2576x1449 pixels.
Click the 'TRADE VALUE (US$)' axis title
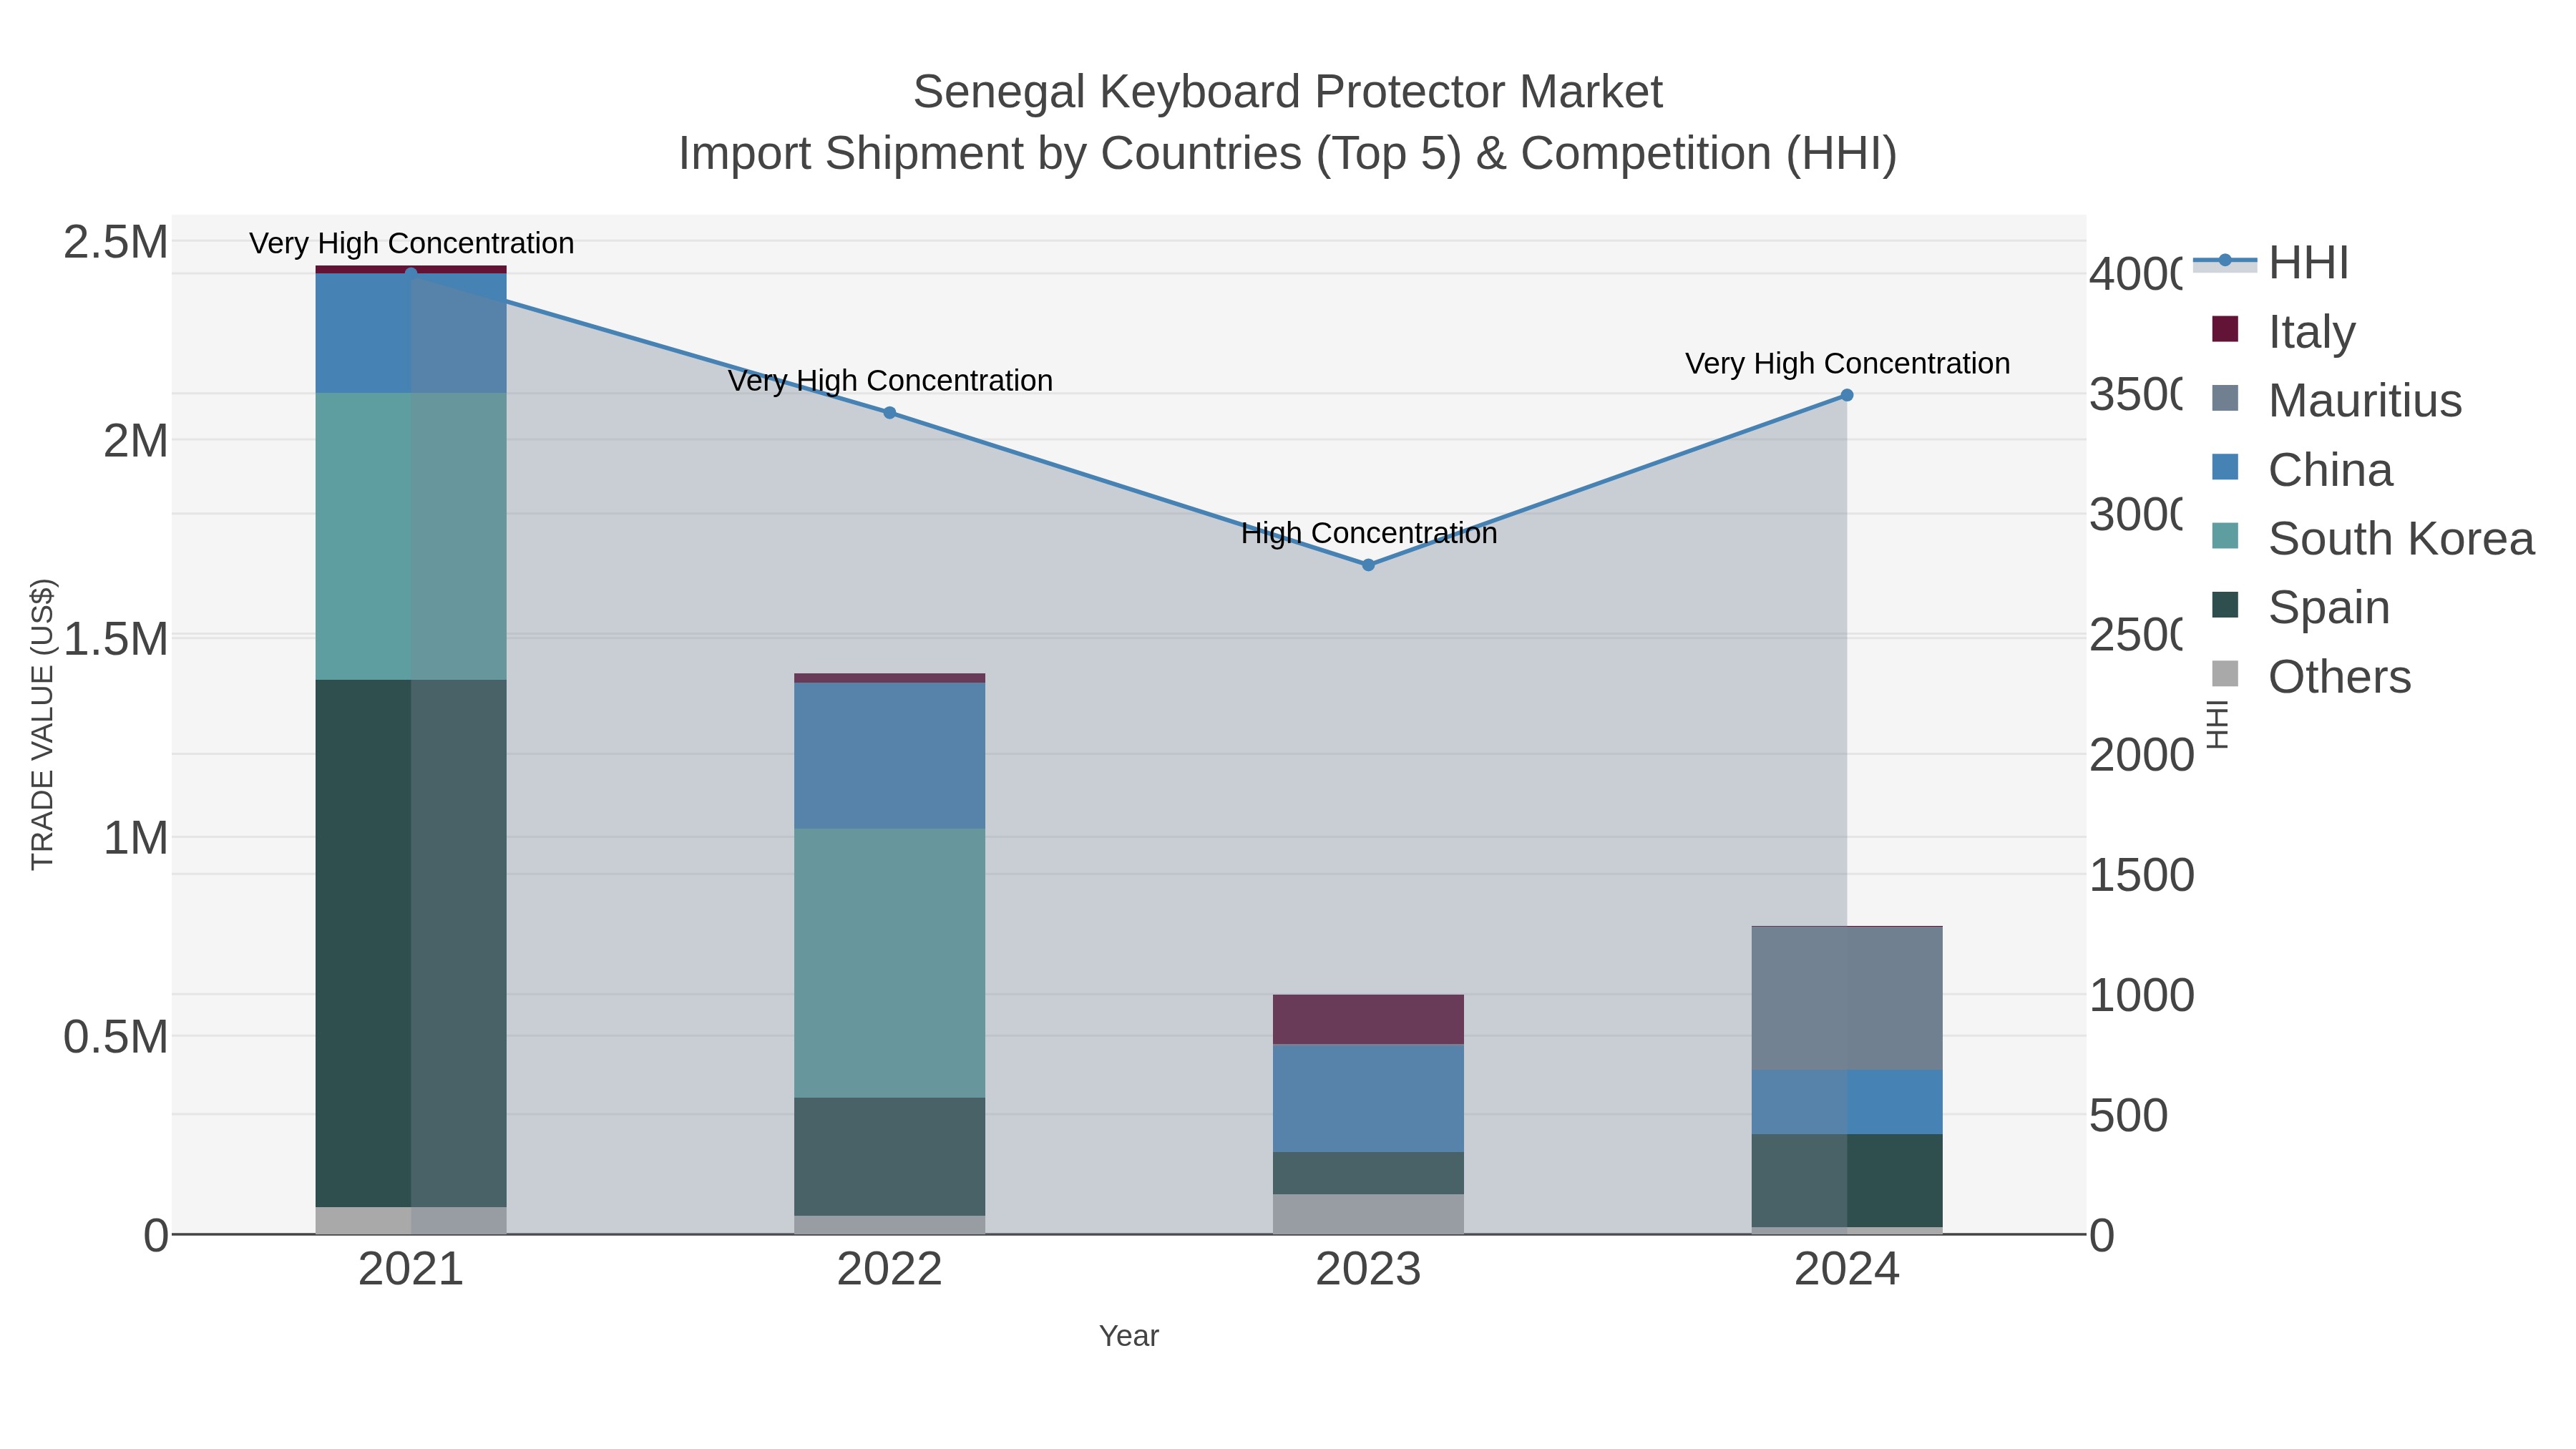click(x=42, y=724)
